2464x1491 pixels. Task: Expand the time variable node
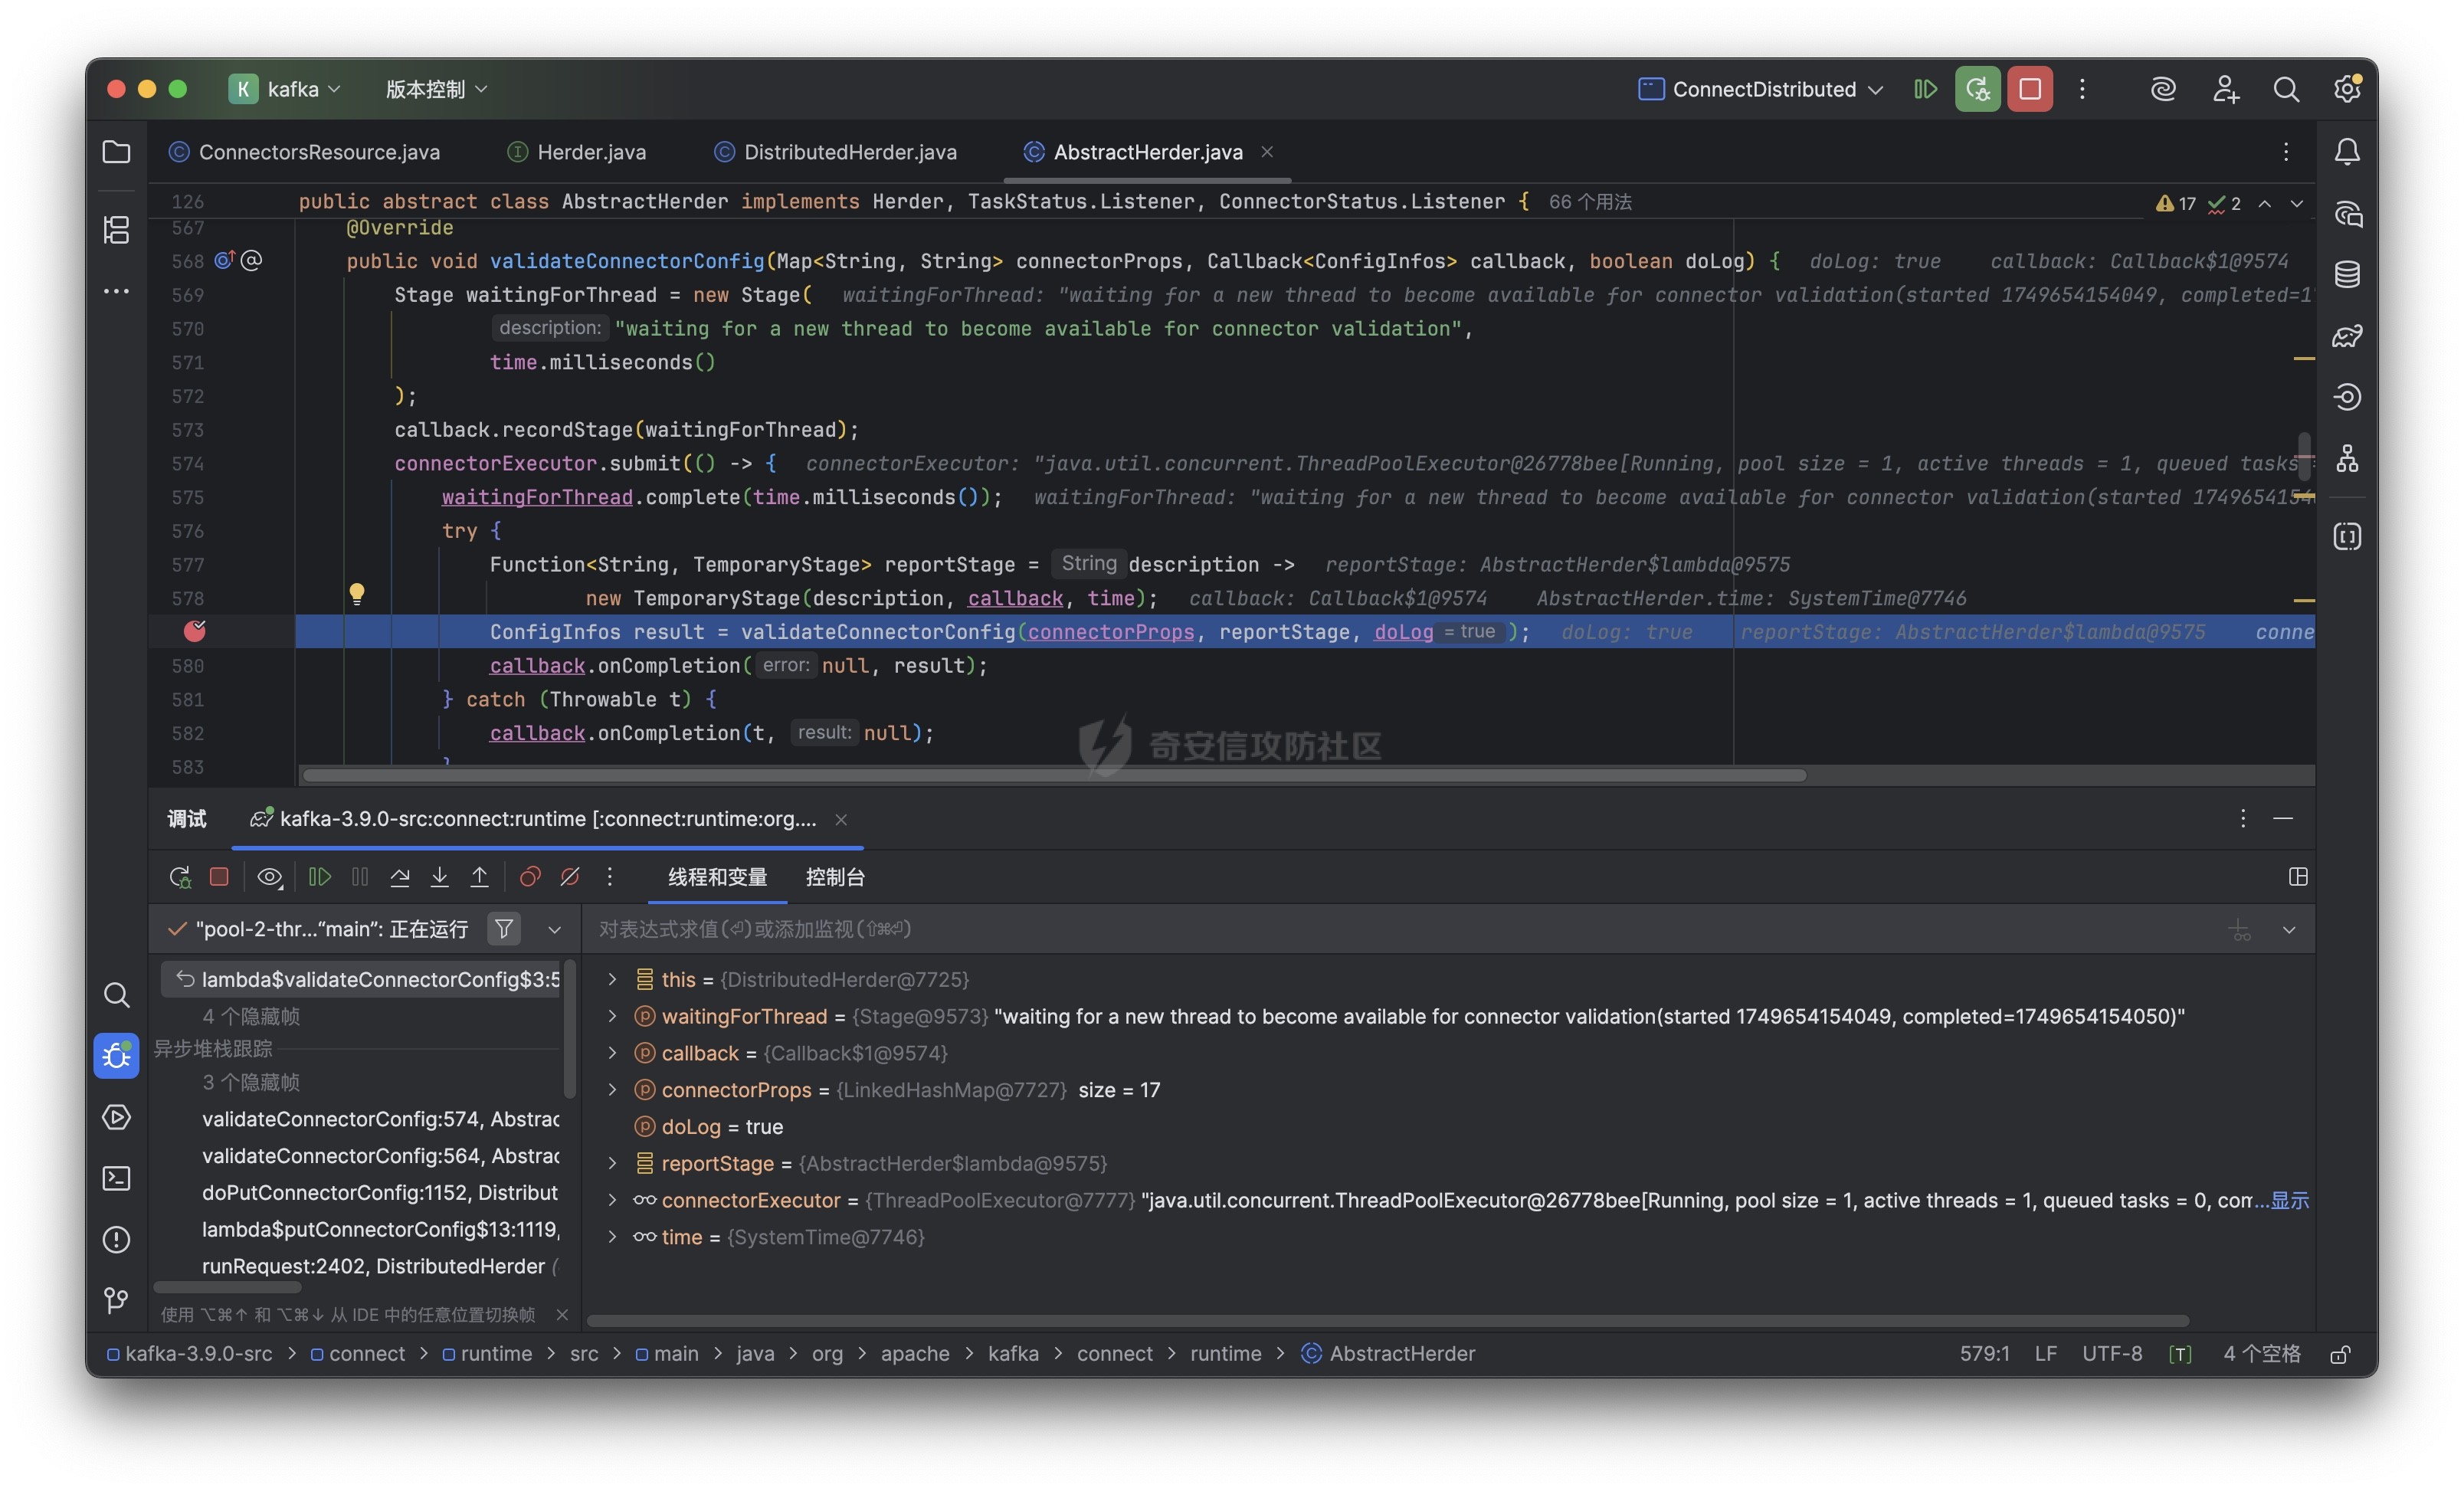612,1237
